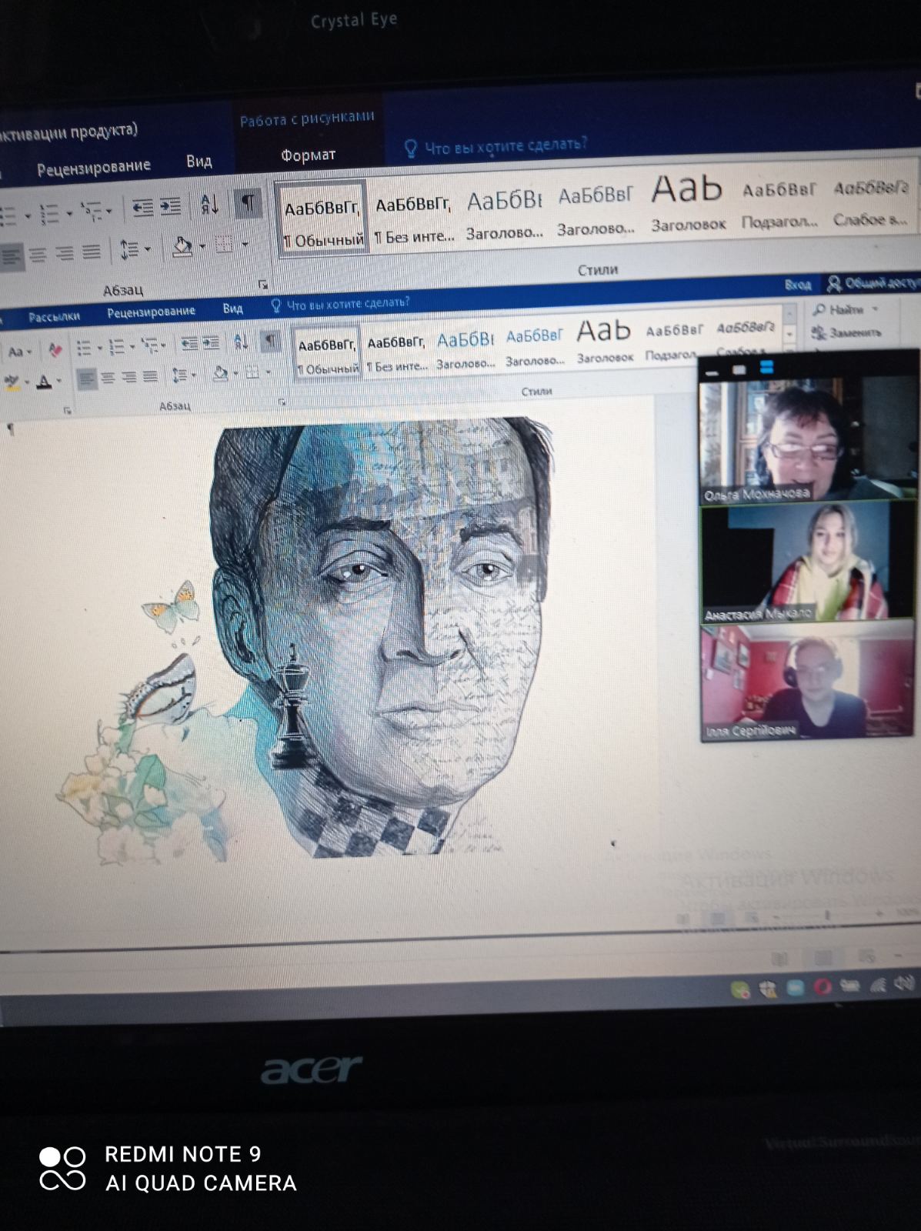921x1231 pixels.
Task: Expand the borders dropdown arrow in the upper ribbon
Action: 245,245
